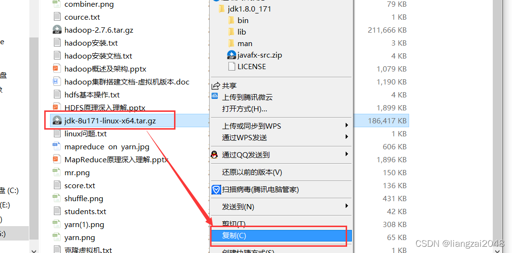Click the share icon next to 共享
Image resolution: width=512 pixels, height=253 pixels.
pos(215,86)
